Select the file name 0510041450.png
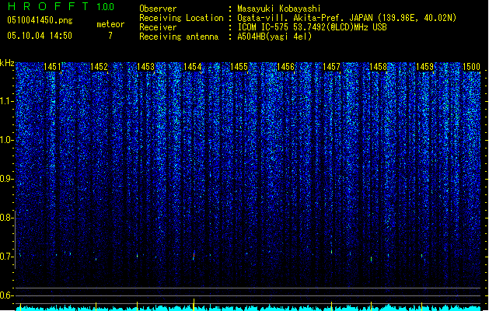 [x=40, y=21]
